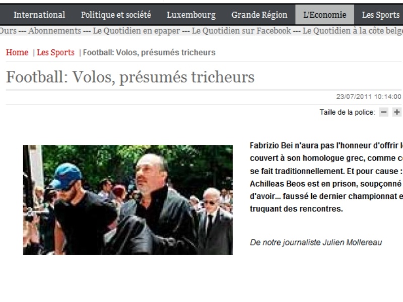
Task: Open the Luxembourg news section
Action: coord(191,15)
